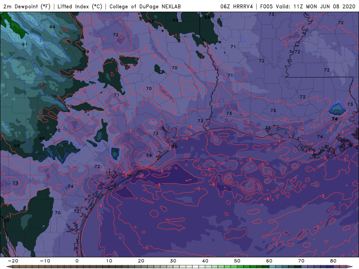Click the blue "3" lifted index contour label

pyautogui.click(x=40, y=40)
